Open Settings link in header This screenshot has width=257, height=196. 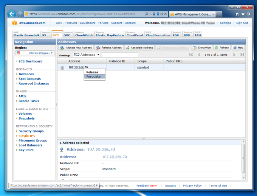(x=225, y=23)
